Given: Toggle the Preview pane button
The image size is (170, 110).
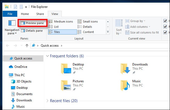Looking at the screenshot, I should point(32,23).
